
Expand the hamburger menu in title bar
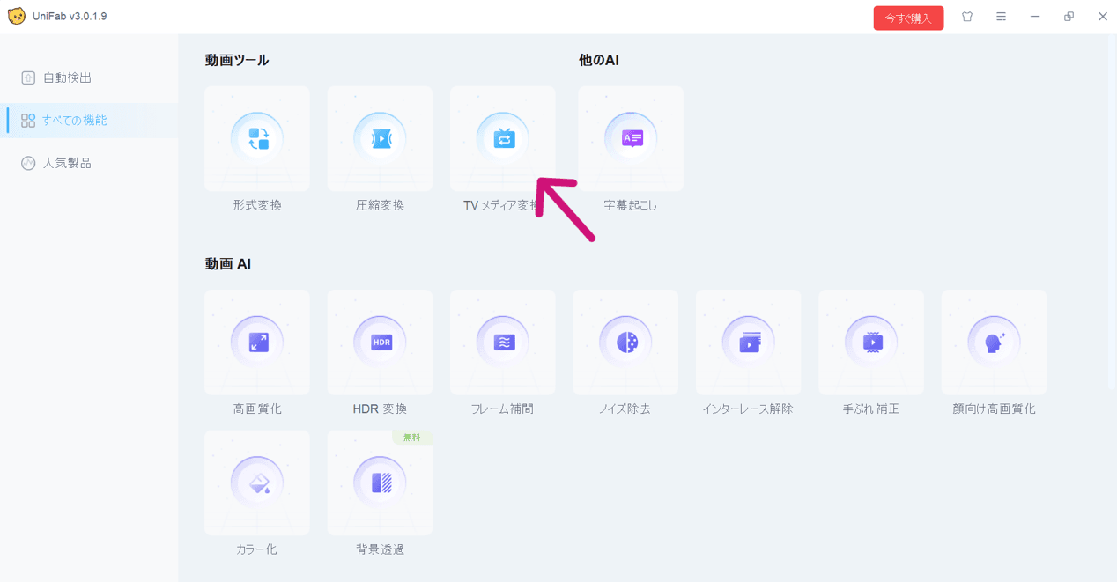coord(1001,17)
